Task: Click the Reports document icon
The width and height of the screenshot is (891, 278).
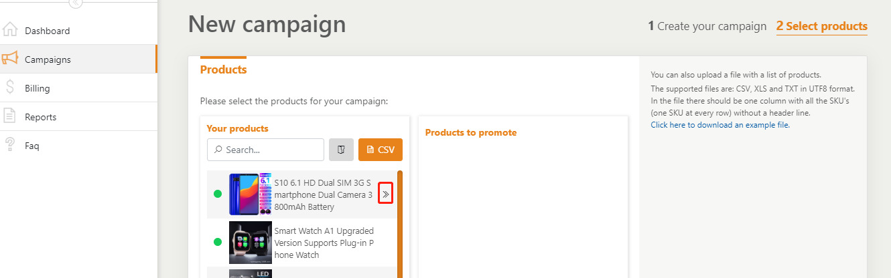Action: click(10, 116)
